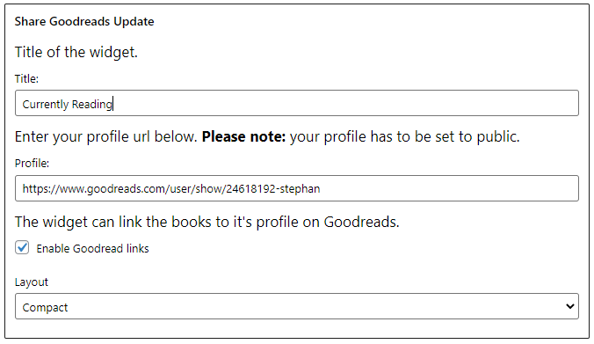Click the 'Layout' field label

[x=32, y=282]
